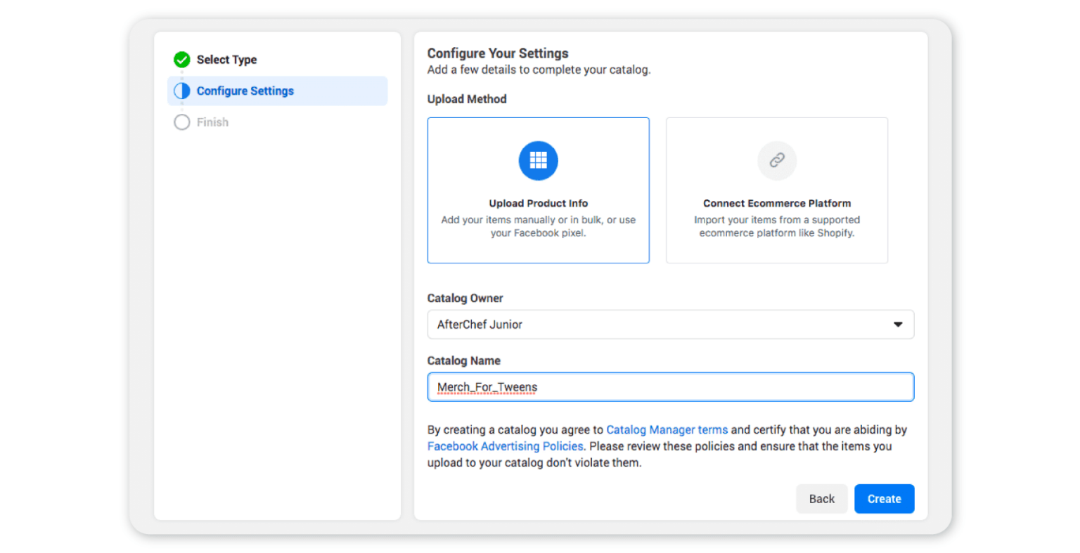Click the half-filled Configure Settings step icon

tap(182, 91)
